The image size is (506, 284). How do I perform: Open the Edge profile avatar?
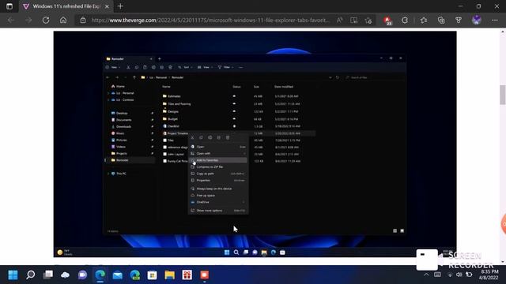coord(477,20)
